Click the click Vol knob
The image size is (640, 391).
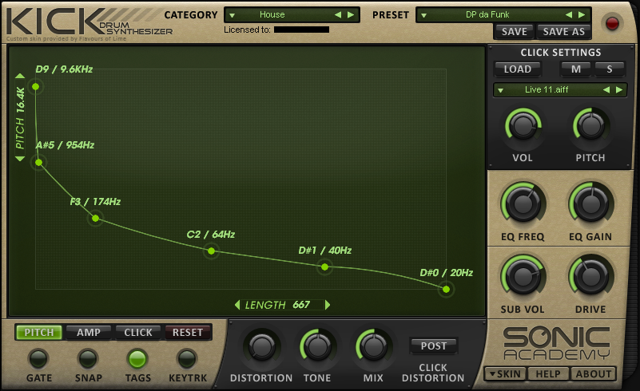[523, 125]
